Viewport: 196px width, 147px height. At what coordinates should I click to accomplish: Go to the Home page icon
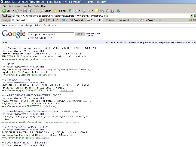[36, 11]
